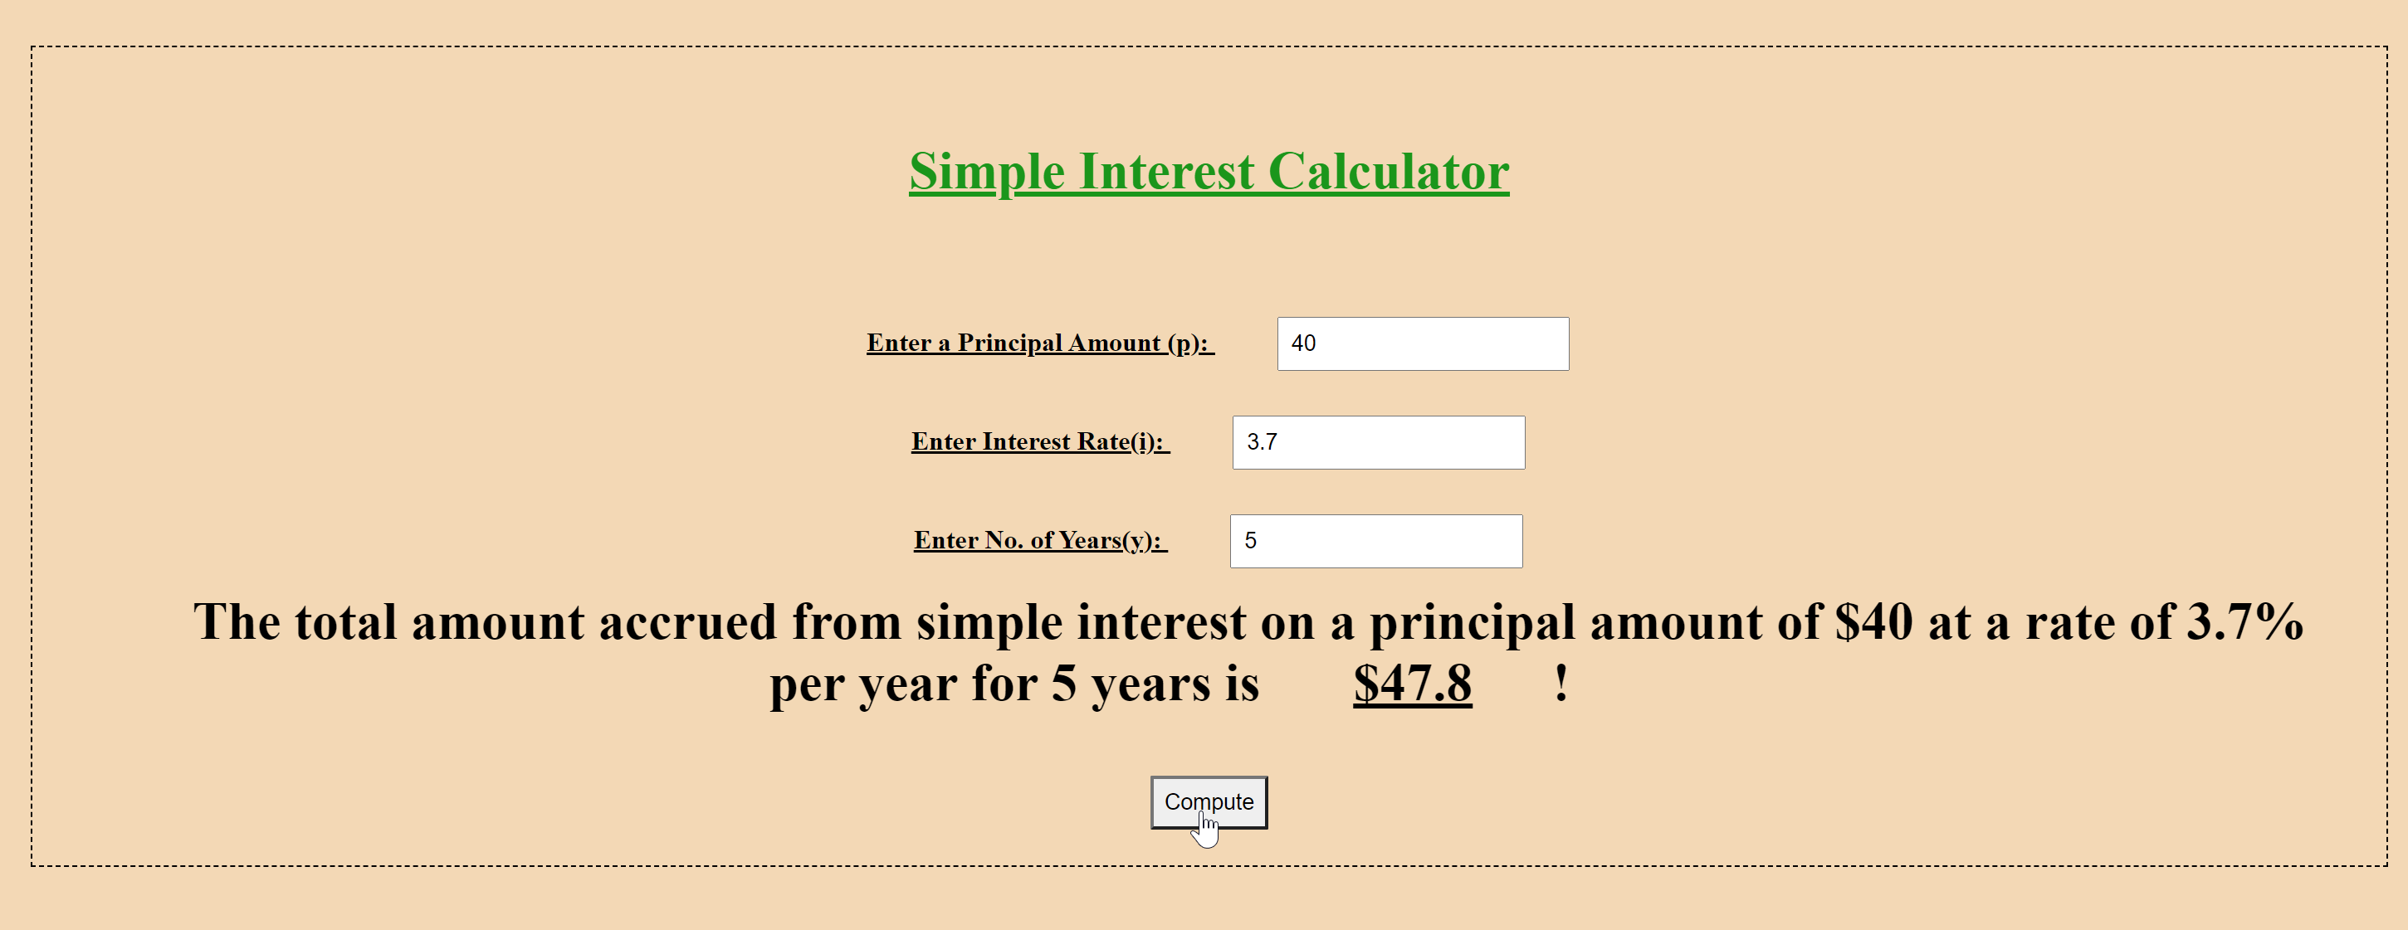Click the Simple Interest Calculator heading
Viewport: 2408px width, 930px height.
coord(1203,172)
